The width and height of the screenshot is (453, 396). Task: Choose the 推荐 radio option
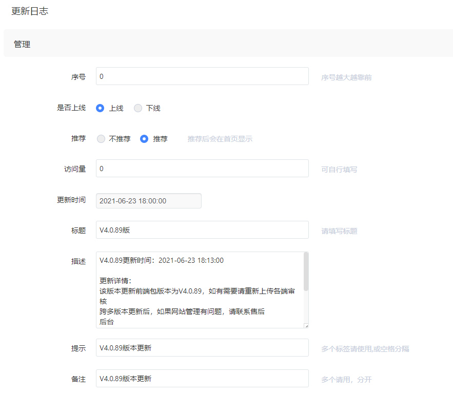coord(144,139)
